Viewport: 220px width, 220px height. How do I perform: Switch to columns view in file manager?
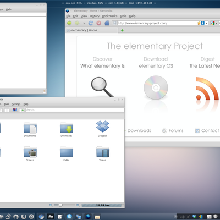tap(7, 110)
